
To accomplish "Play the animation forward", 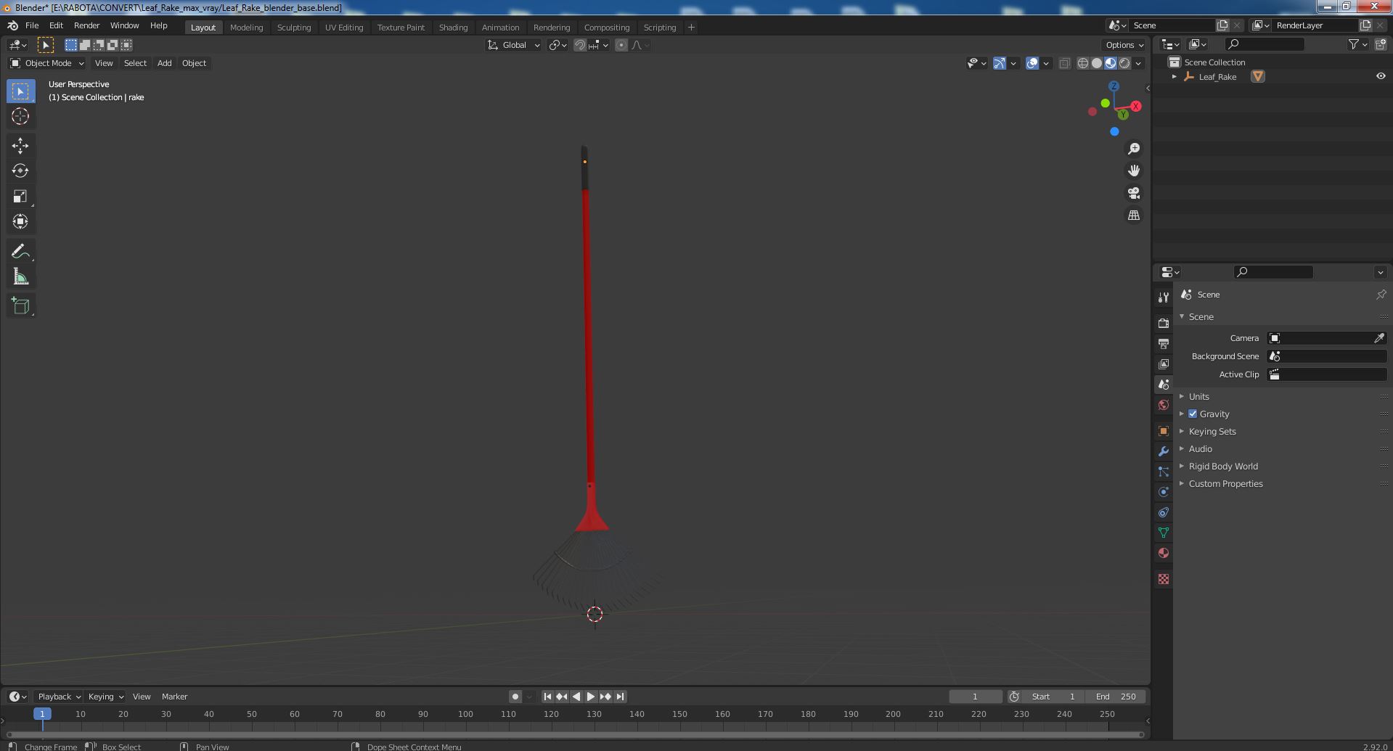I will pyautogui.click(x=591, y=697).
